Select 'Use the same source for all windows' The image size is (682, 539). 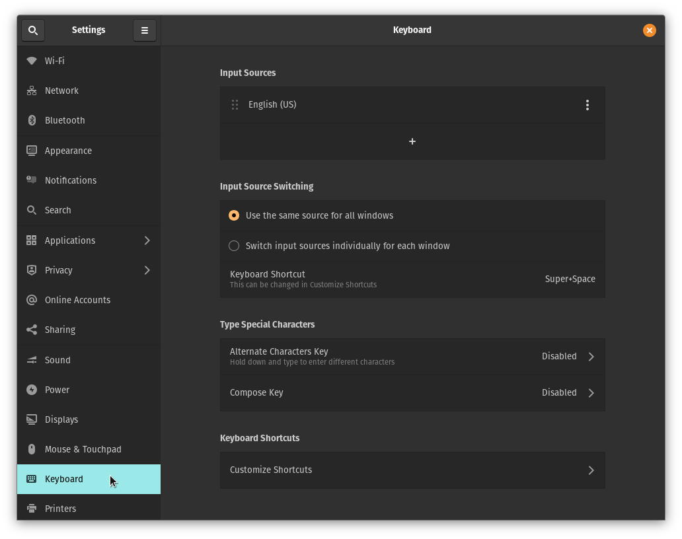pyautogui.click(x=234, y=215)
